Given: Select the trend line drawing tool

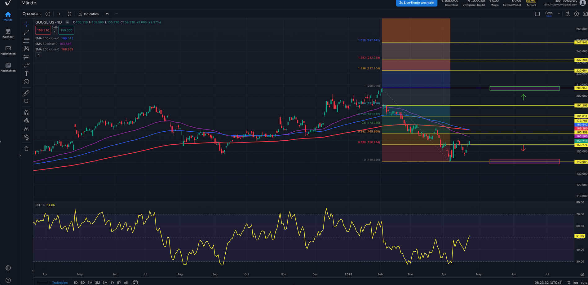Looking at the screenshot, I should coord(26,32).
